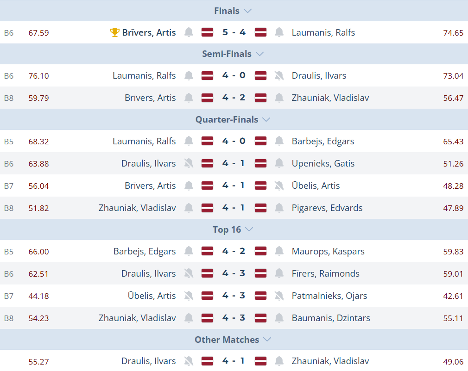Click the Latvian flag beside Fīrers, Raimonds
468x371 pixels.
tap(260, 273)
